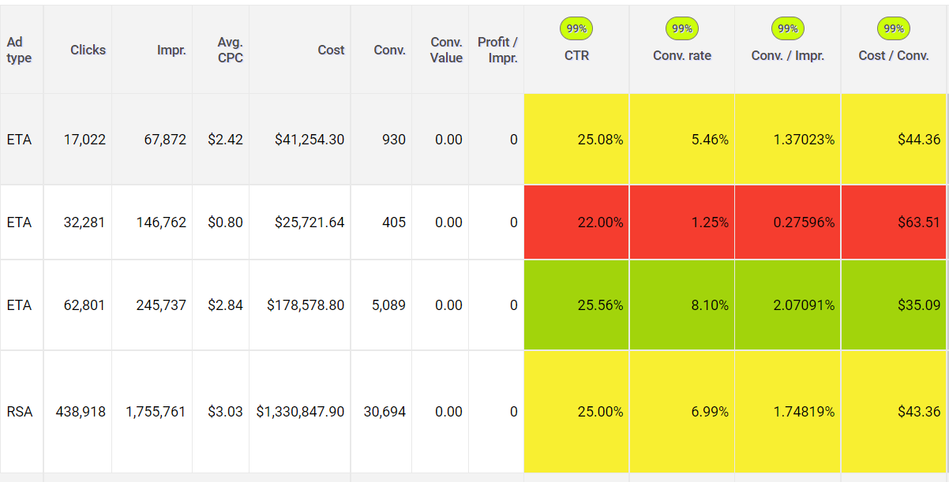Click the 99% badge above CTR
Viewport: 949px width, 482px height.
coord(576,29)
